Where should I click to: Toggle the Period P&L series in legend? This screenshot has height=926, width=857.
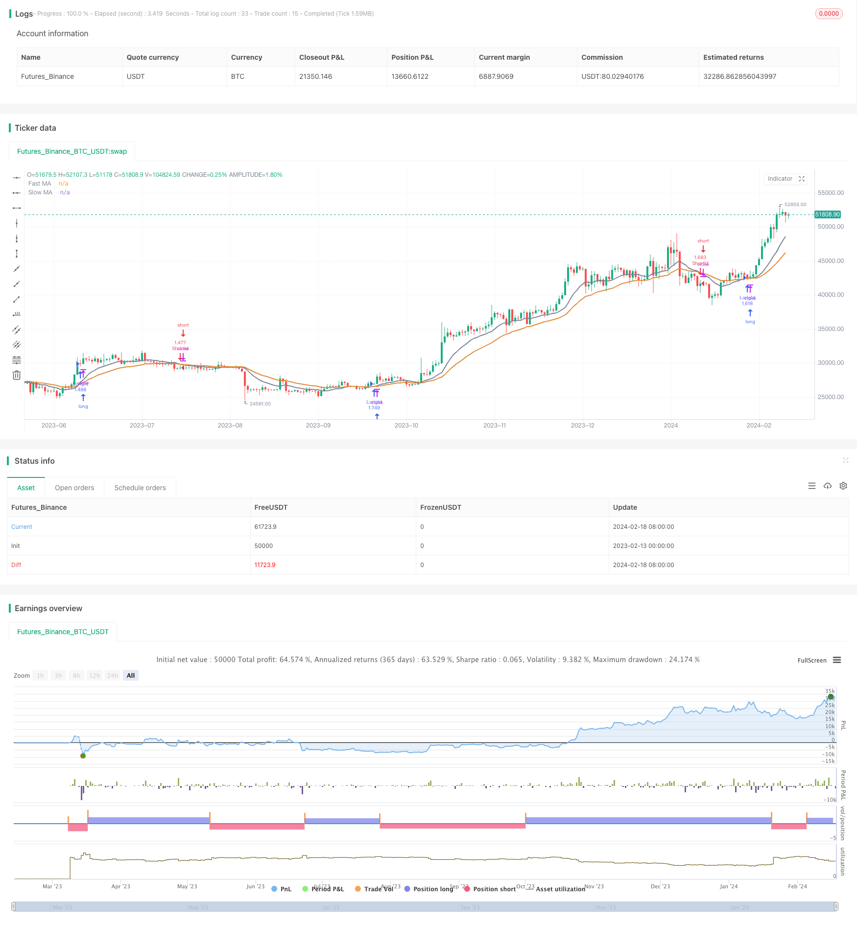point(323,889)
